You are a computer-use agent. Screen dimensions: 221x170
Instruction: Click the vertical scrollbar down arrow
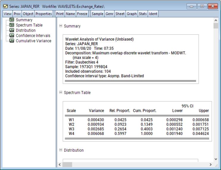[216, 159]
